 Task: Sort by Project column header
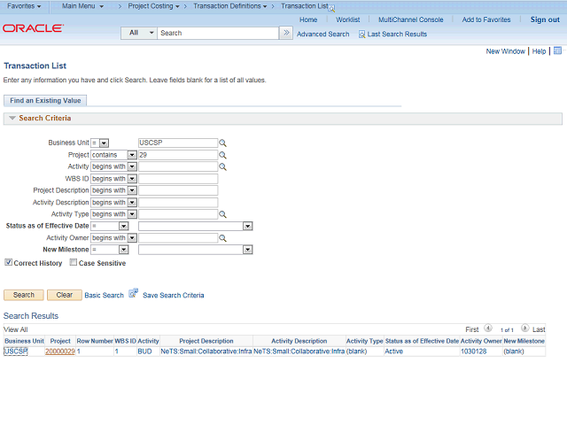60,341
